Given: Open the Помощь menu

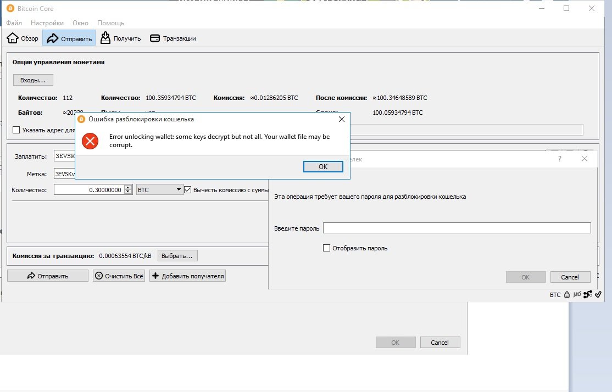Looking at the screenshot, I should [110, 23].
